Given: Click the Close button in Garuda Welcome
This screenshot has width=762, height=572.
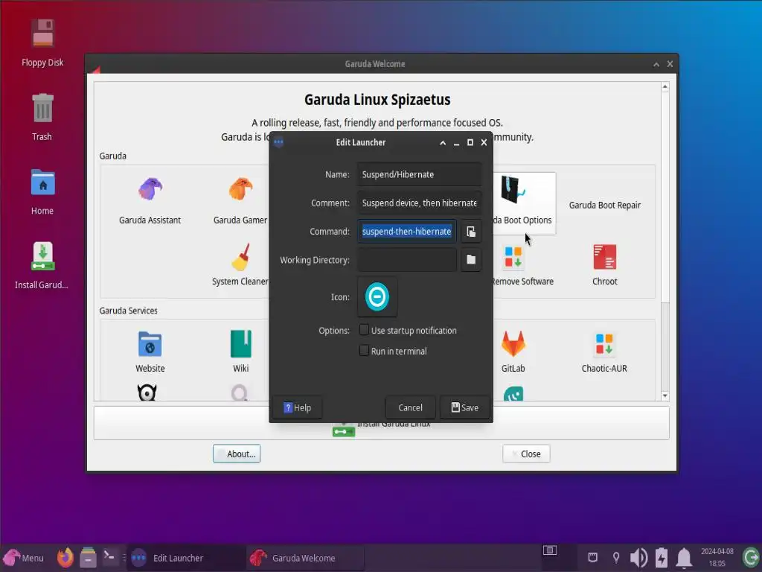Looking at the screenshot, I should click(x=526, y=454).
